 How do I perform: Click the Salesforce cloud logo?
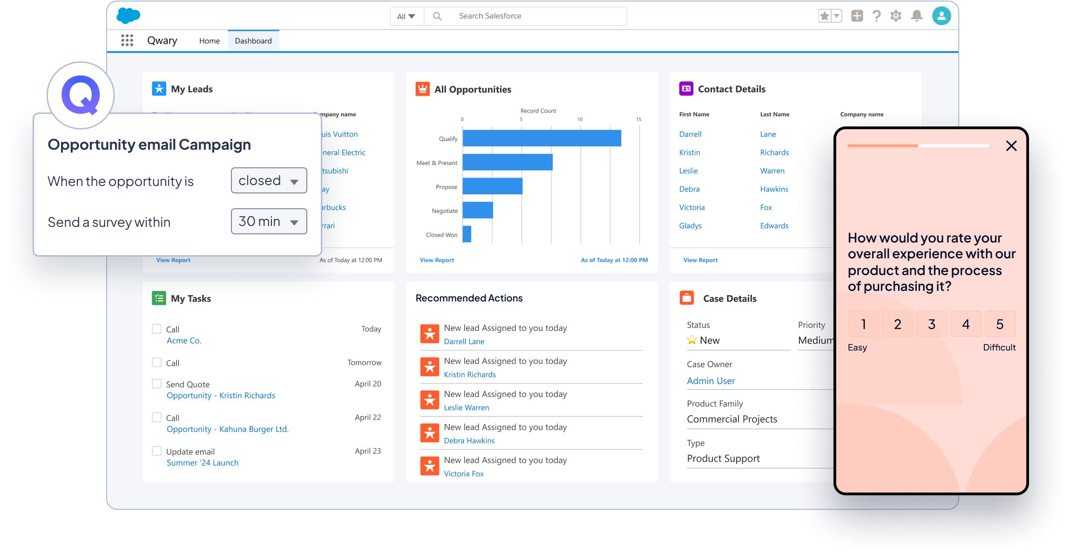click(x=129, y=15)
